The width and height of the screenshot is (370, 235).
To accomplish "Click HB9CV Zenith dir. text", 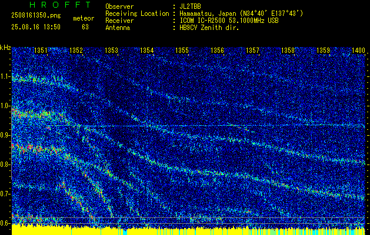I will click(209, 28).
